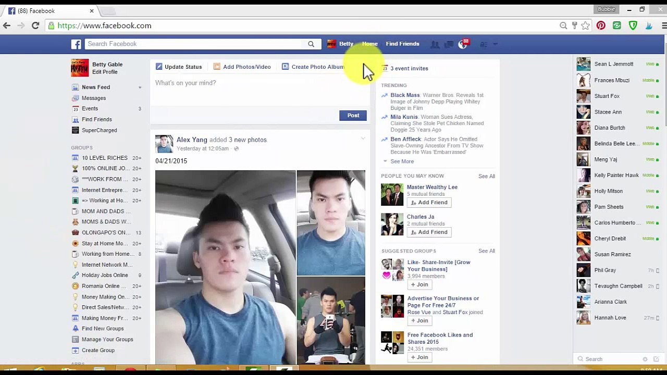The height and width of the screenshot is (375, 667).
Task: Select Add Photos/Video tab
Action: tap(242, 67)
